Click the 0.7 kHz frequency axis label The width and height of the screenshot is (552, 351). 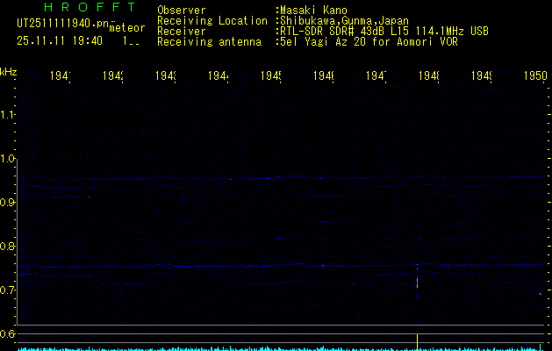[8, 290]
